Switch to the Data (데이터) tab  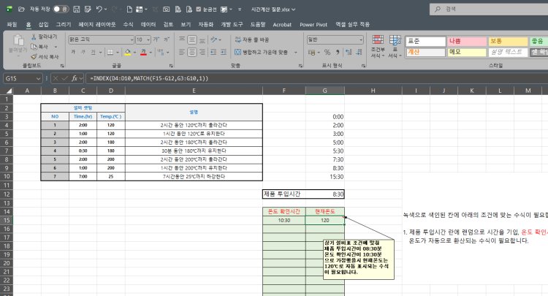click(148, 24)
